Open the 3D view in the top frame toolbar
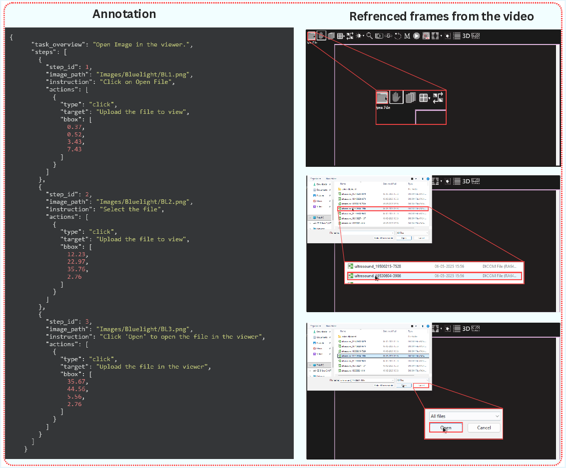 pos(466,36)
